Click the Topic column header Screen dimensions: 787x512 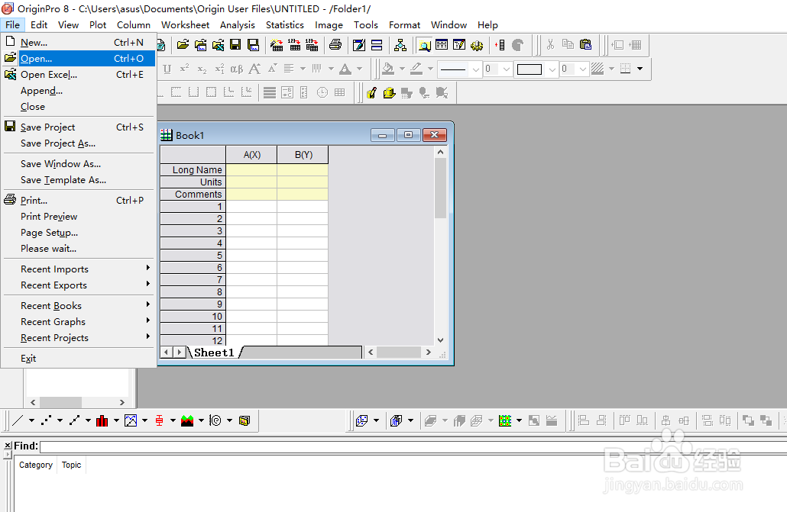71,465
